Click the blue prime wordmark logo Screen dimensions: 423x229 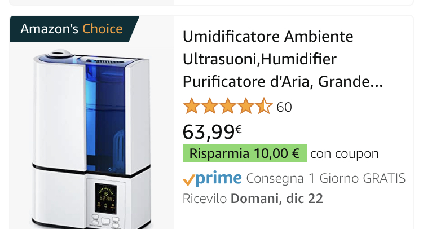point(219,179)
